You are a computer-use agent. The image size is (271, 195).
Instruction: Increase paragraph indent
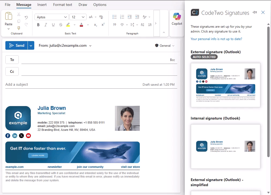click(x=137, y=17)
